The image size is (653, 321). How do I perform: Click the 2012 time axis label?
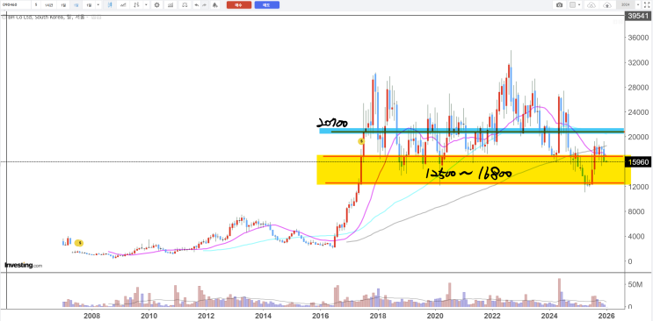click(x=207, y=315)
